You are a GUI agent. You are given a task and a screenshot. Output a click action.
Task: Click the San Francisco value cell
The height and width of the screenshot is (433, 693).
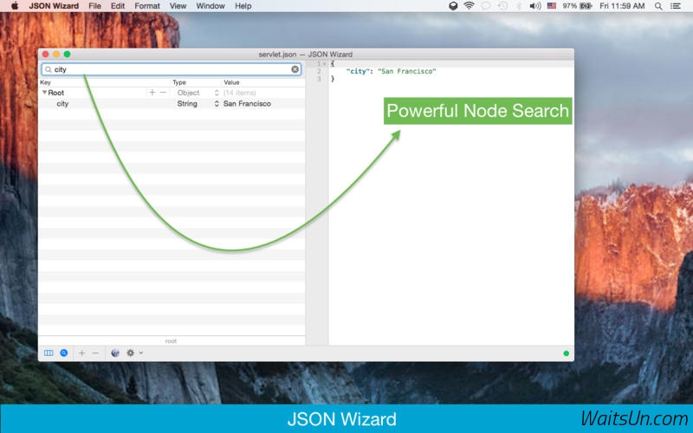[x=247, y=104]
